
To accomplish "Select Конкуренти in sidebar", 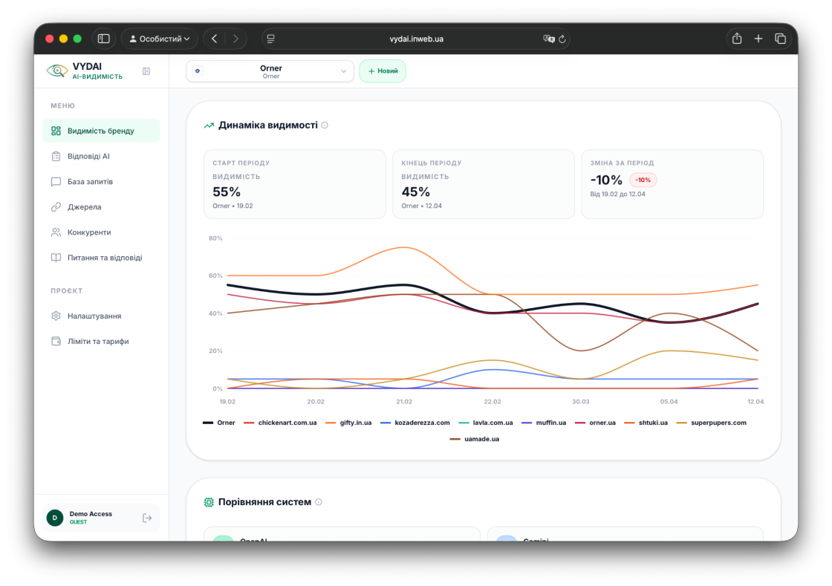I will (x=101, y=232).
